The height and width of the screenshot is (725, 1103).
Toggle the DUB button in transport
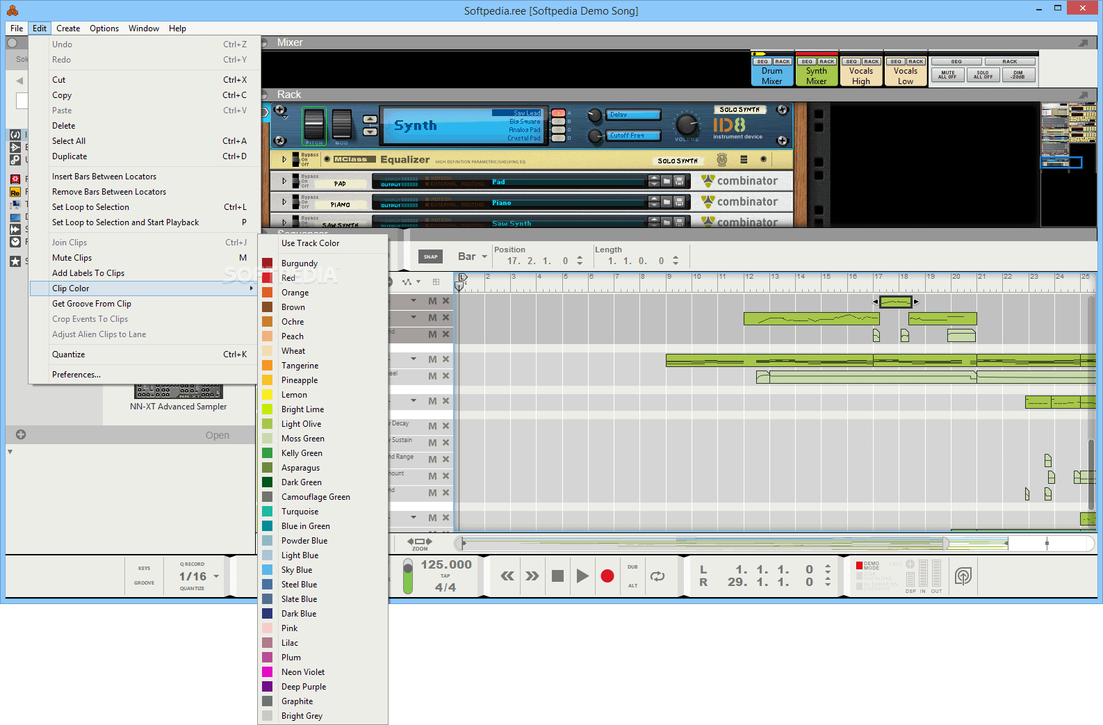pos(632,567)
